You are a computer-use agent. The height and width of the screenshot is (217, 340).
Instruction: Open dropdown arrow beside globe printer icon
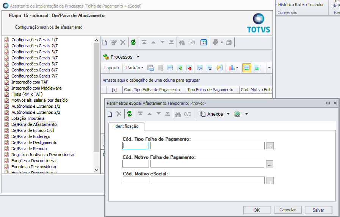pos(246,114)
